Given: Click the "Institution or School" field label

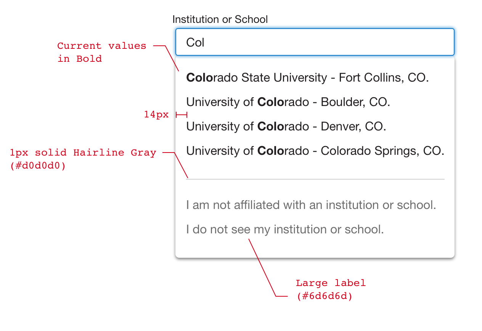Looking at the screenshot, I should click(220, 19).
